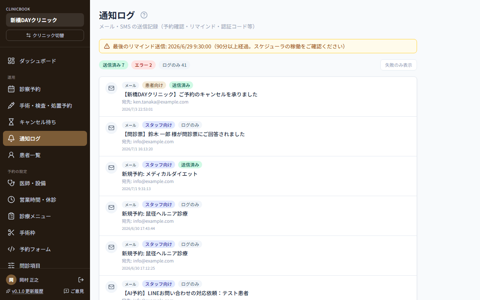Click the クリニック切替 button
Viewport: 480px width, 300px height.
click(45, 35)
